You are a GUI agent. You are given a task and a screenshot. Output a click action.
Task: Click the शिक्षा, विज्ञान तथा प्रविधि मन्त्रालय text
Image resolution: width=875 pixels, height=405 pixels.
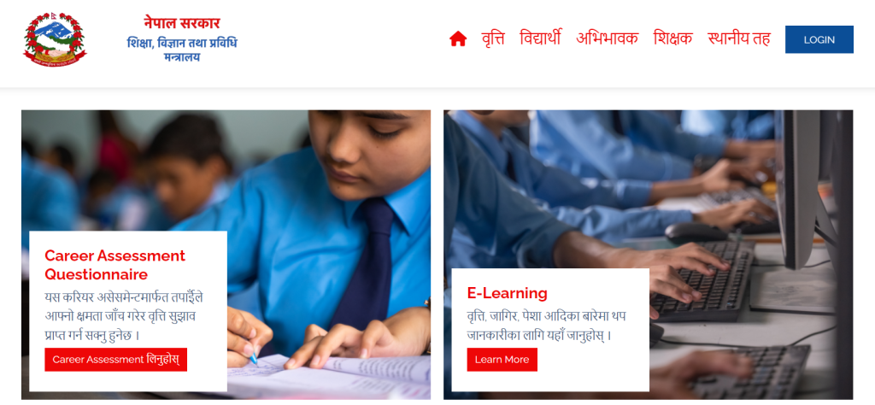182,50
